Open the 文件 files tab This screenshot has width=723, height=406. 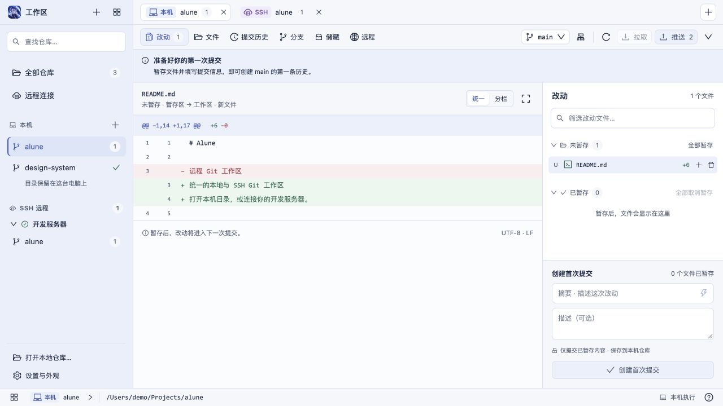pos(206,37)
